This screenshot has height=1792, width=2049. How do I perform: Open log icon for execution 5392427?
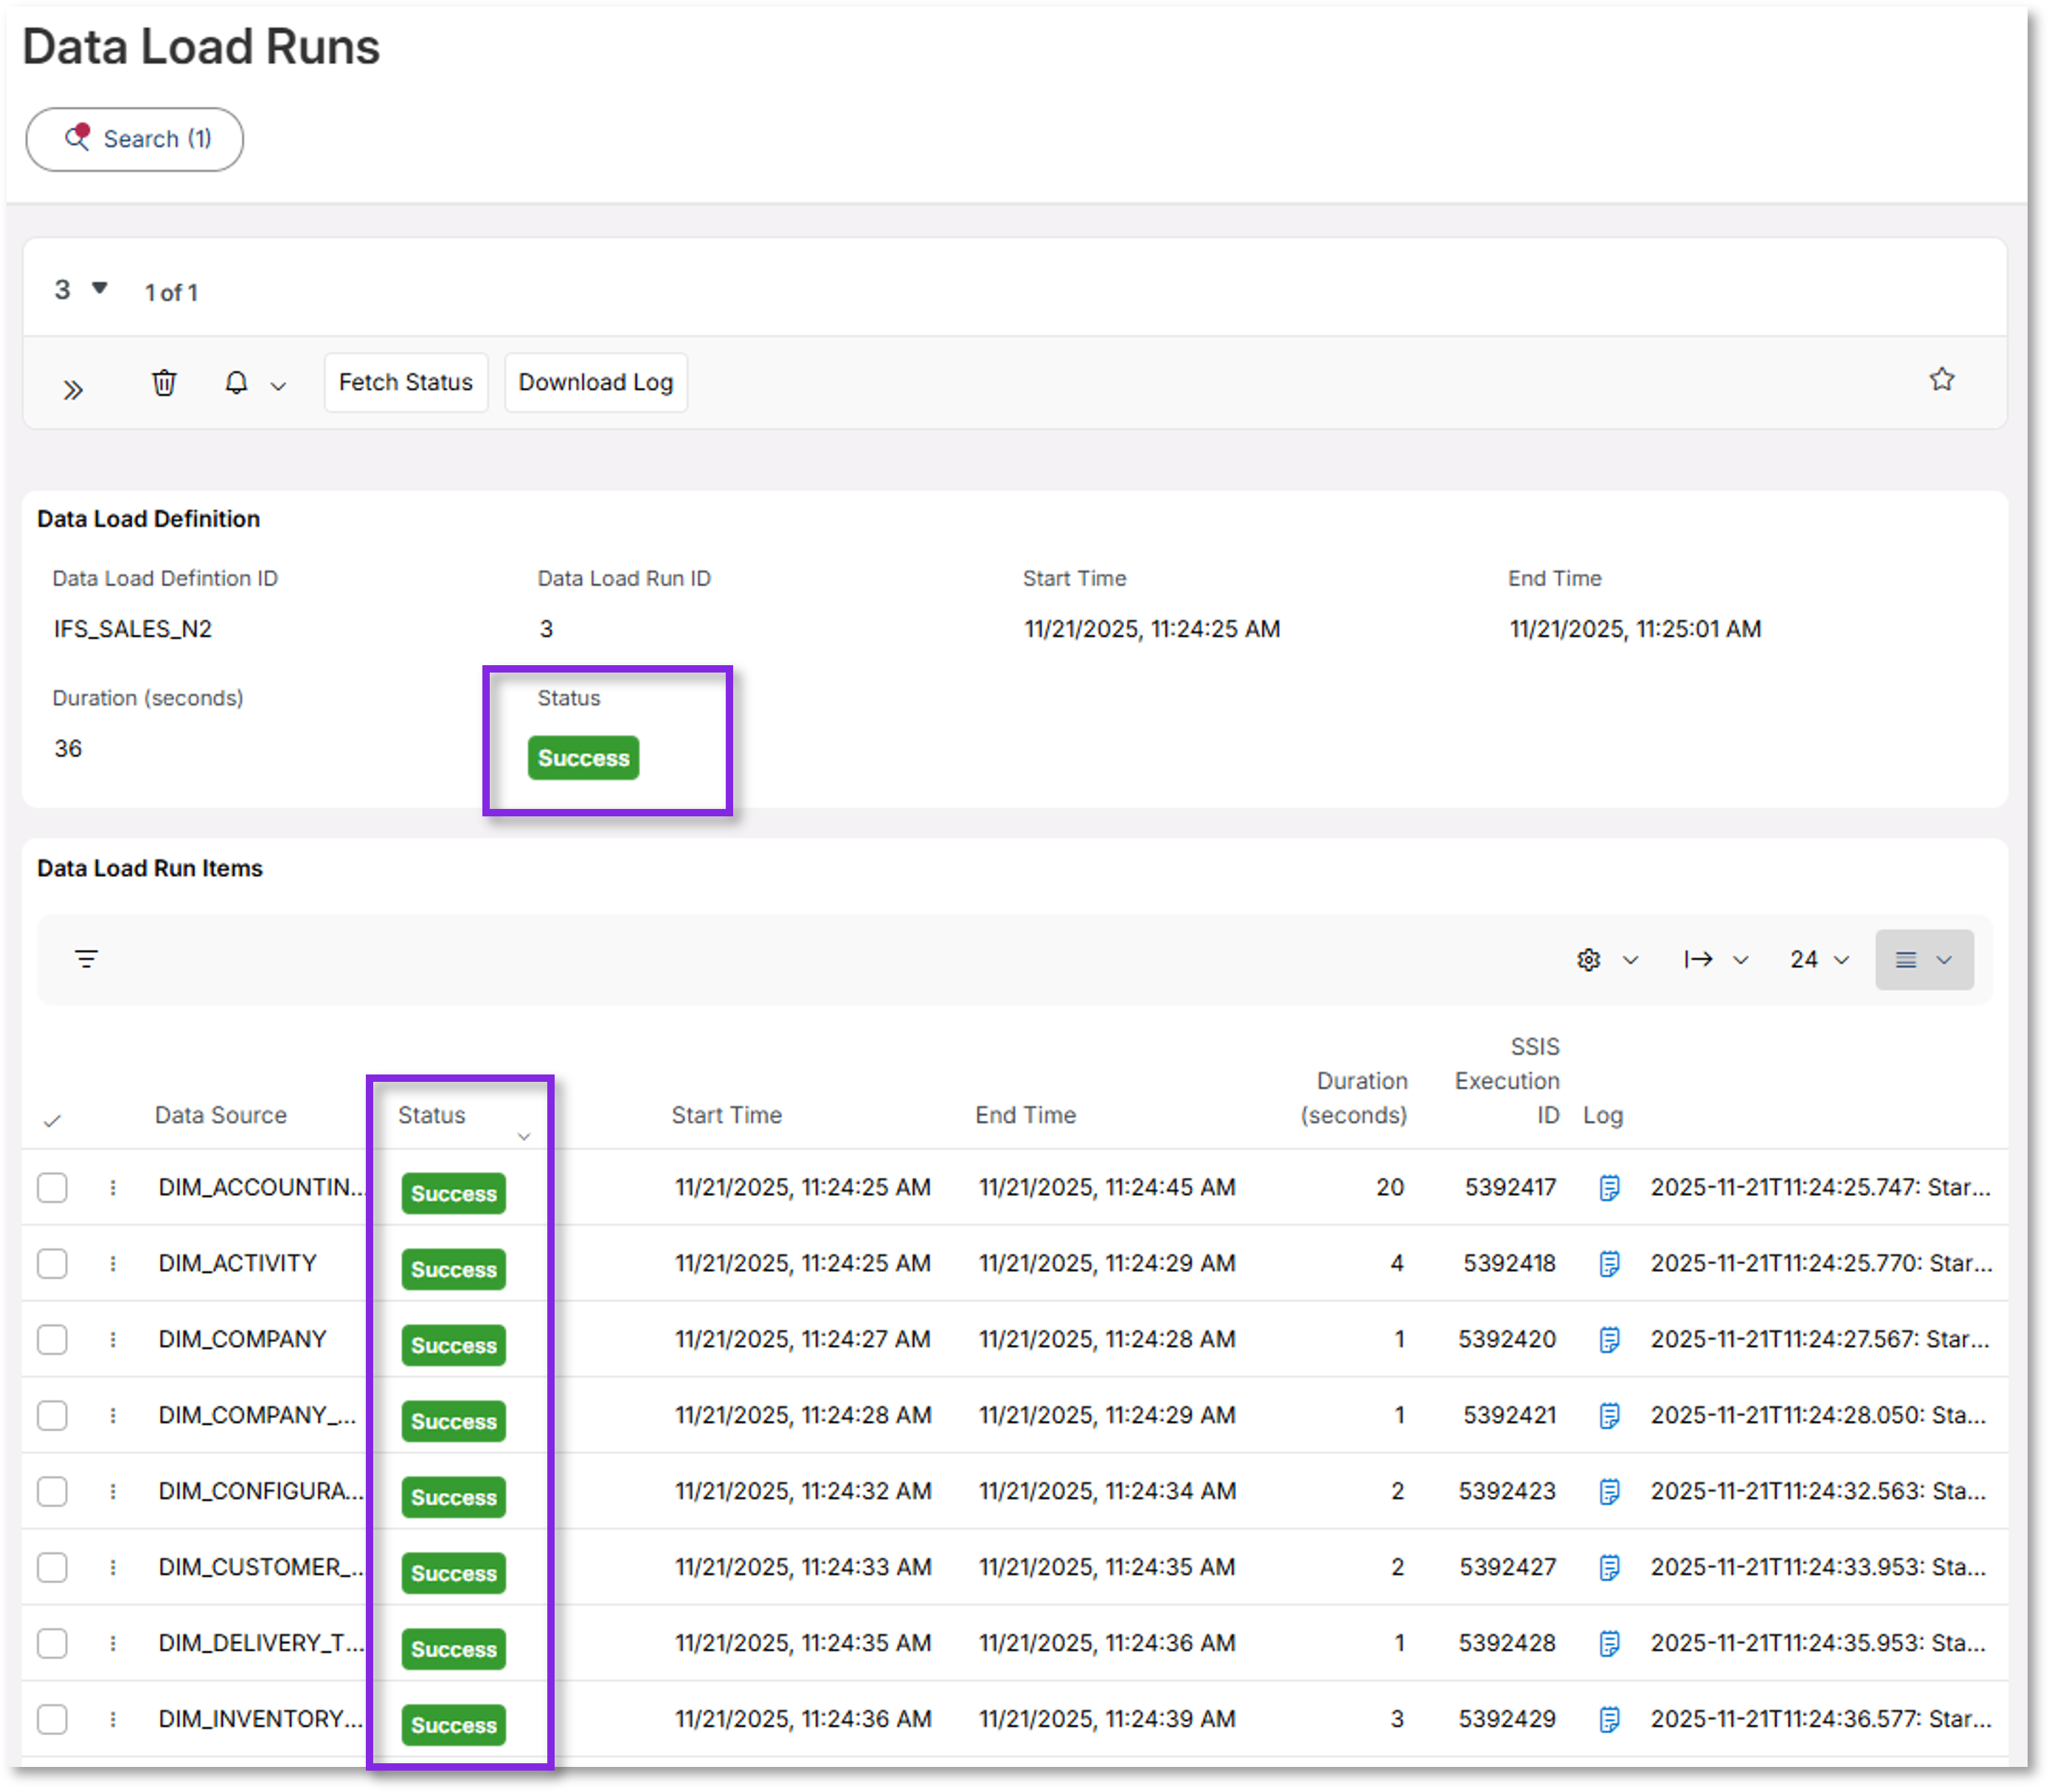1609,1568
